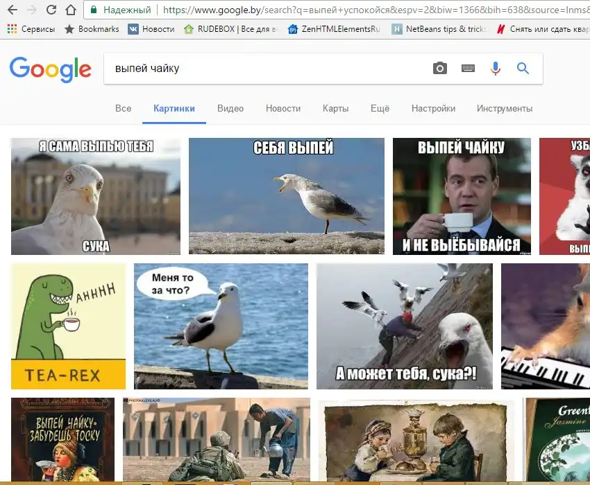Screen dimensions: 590x485
Task: Click the Google logo
Action: 51,69
